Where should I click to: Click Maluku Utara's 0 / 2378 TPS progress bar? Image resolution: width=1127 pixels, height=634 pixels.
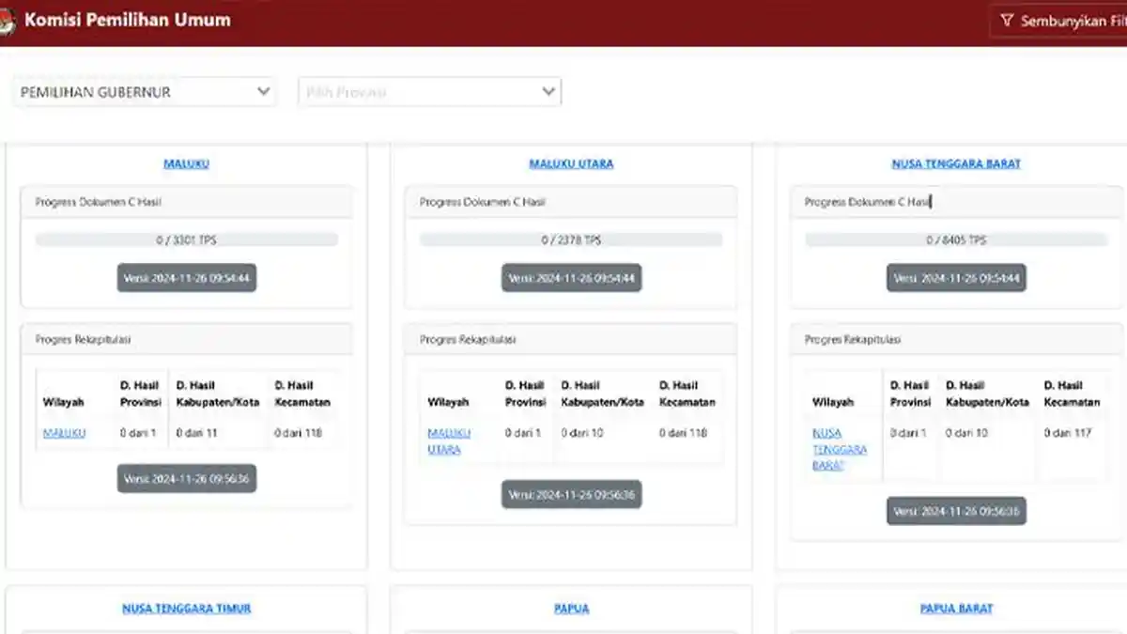point(571,240)
